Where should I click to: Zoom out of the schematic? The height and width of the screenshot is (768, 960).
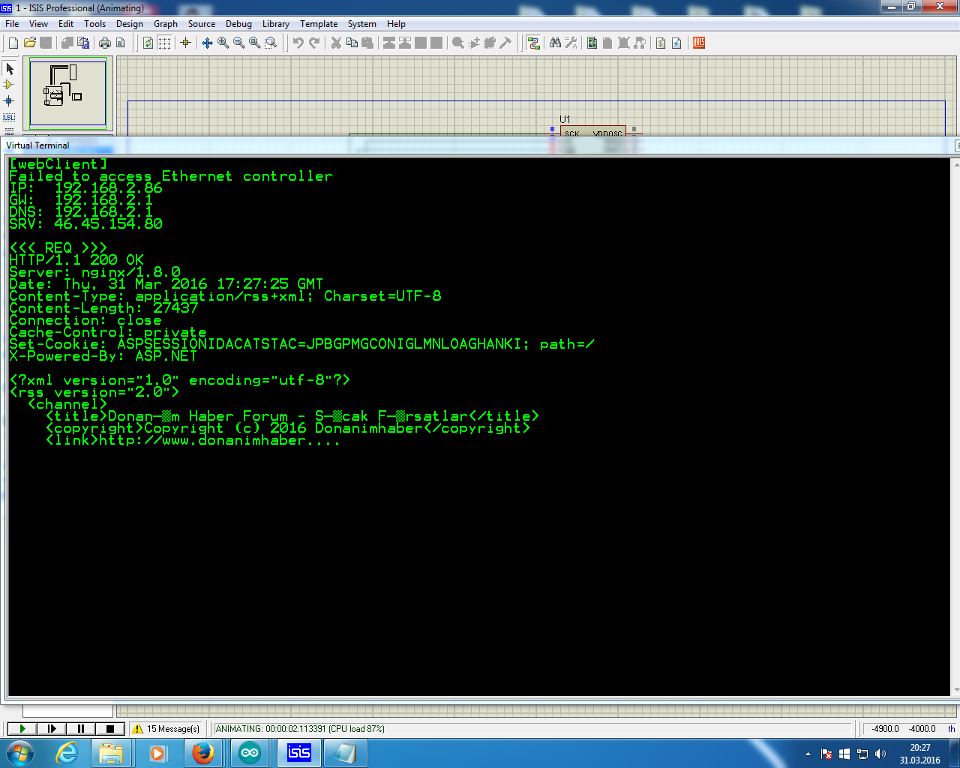click(239, 43)
